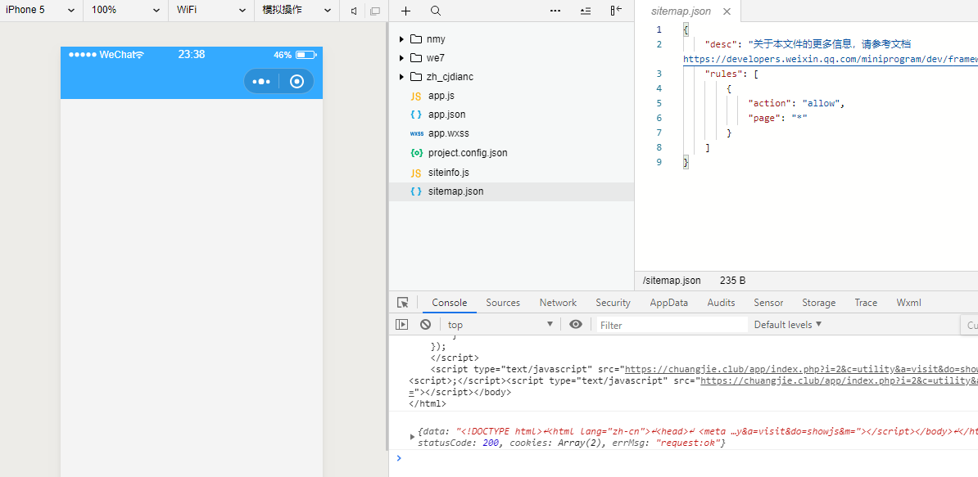Click the /sitemap.json path in status bar
This screenshot has width=978, height=477.
coord(671,280)
